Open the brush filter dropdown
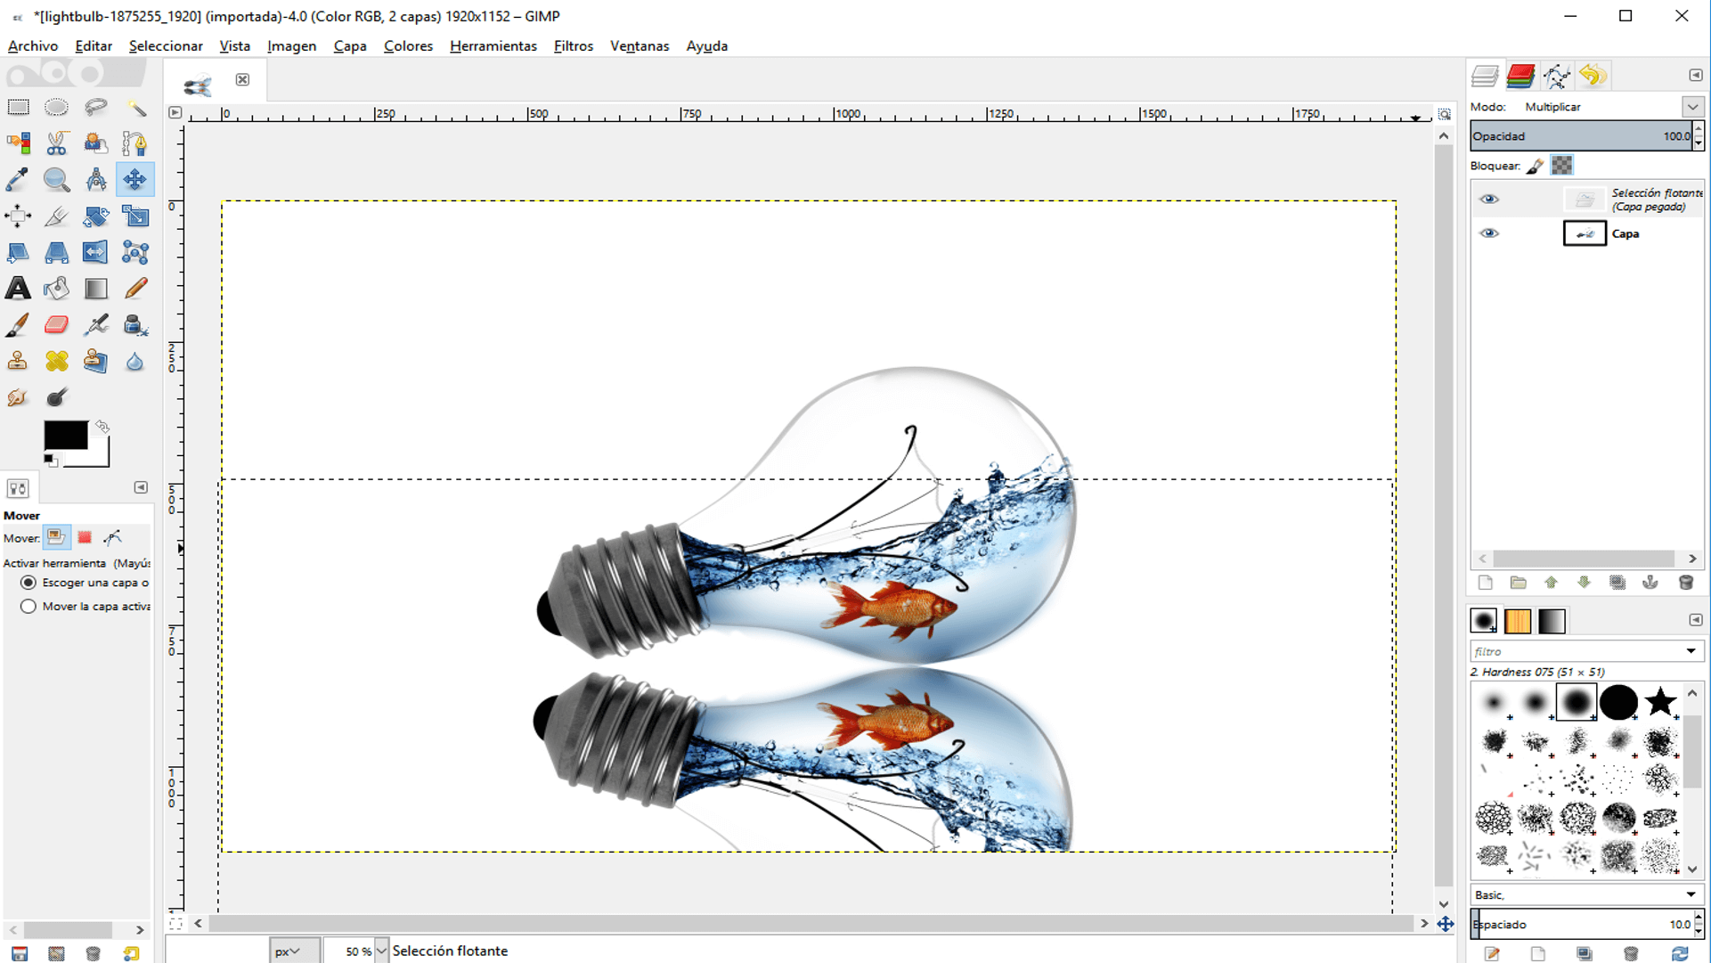The image size is (1711, 963). click(1691, 652)
